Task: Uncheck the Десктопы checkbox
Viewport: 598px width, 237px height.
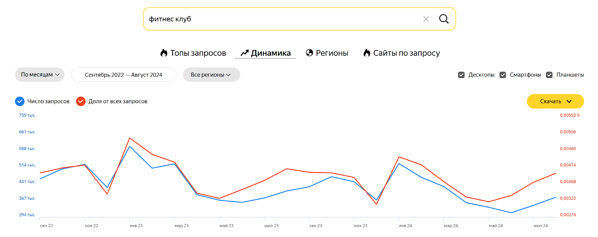Action: click(x=462, y=75)
